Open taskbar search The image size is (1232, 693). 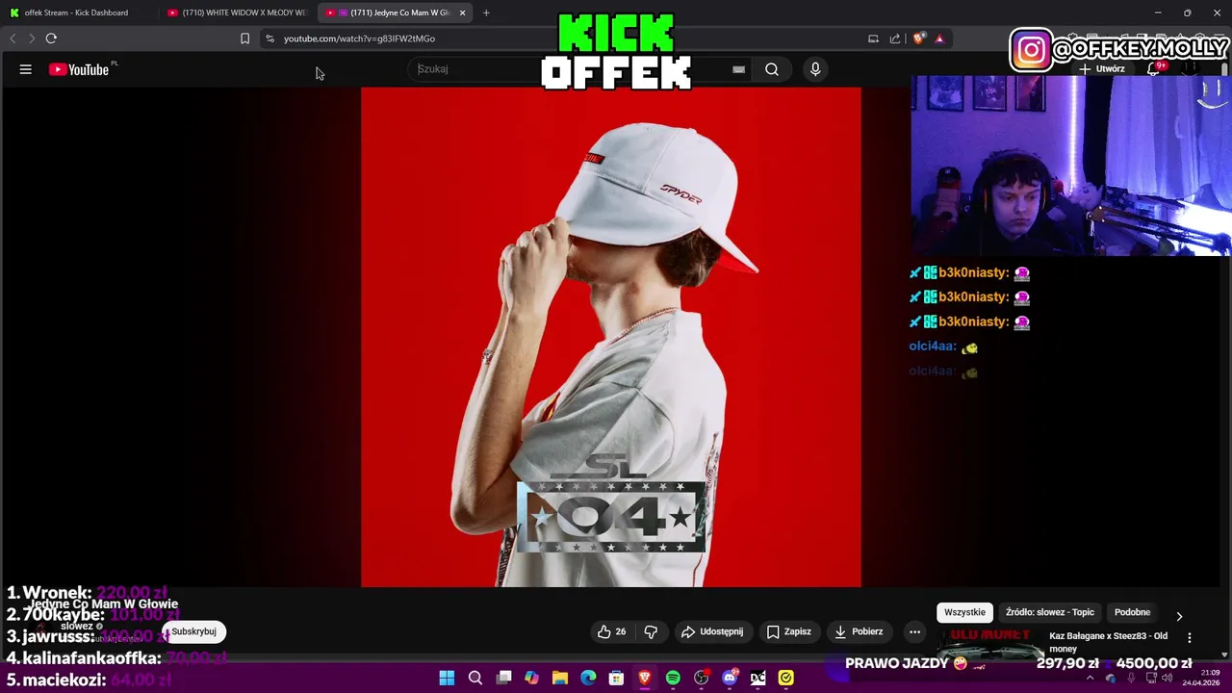pyautogui.click(x=475, y=678)
